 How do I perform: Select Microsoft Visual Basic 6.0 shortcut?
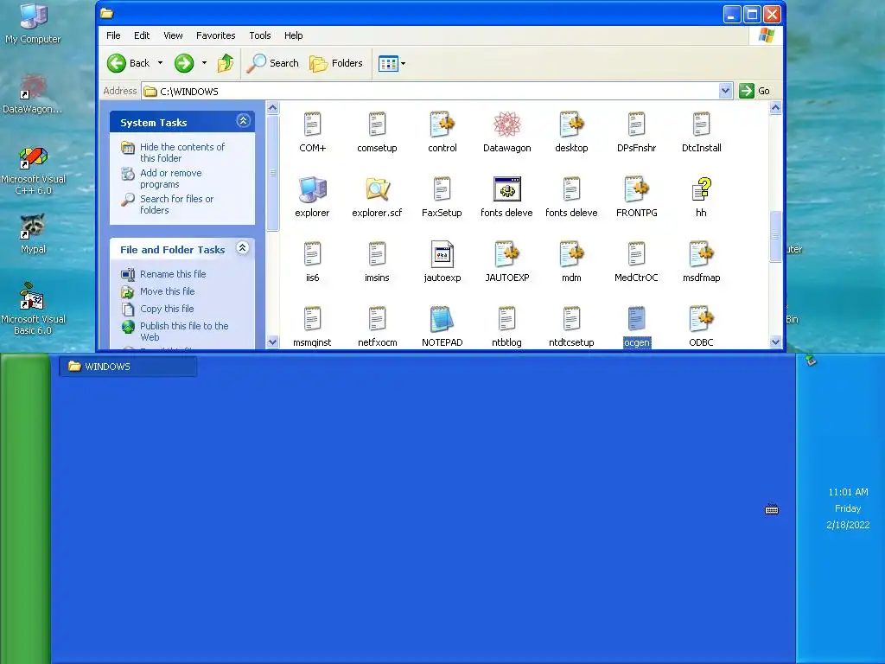[33, 309]
